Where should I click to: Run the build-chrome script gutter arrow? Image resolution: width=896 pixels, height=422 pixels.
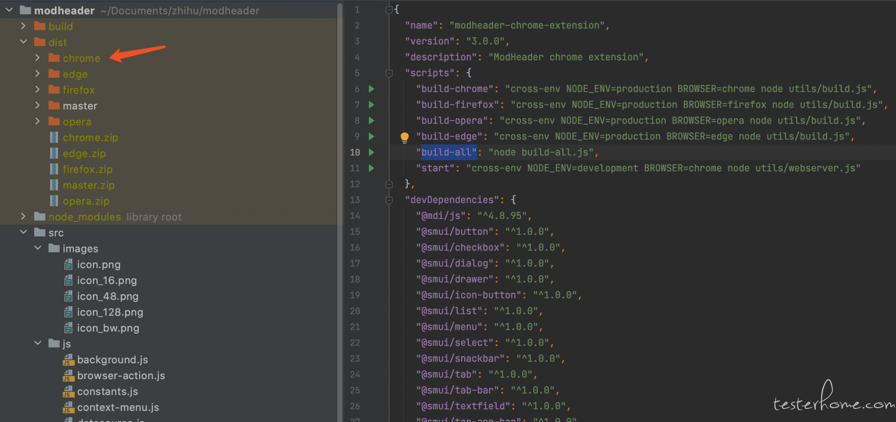371,88
